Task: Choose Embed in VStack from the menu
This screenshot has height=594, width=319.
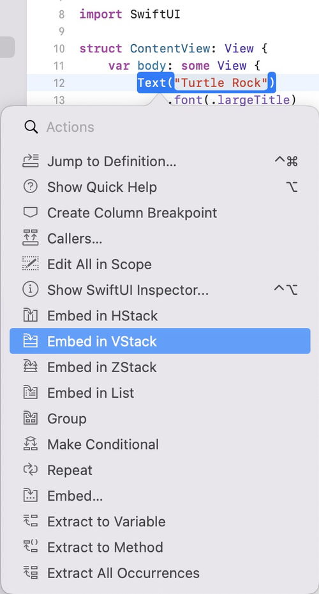Action: [x=160, y=341]
